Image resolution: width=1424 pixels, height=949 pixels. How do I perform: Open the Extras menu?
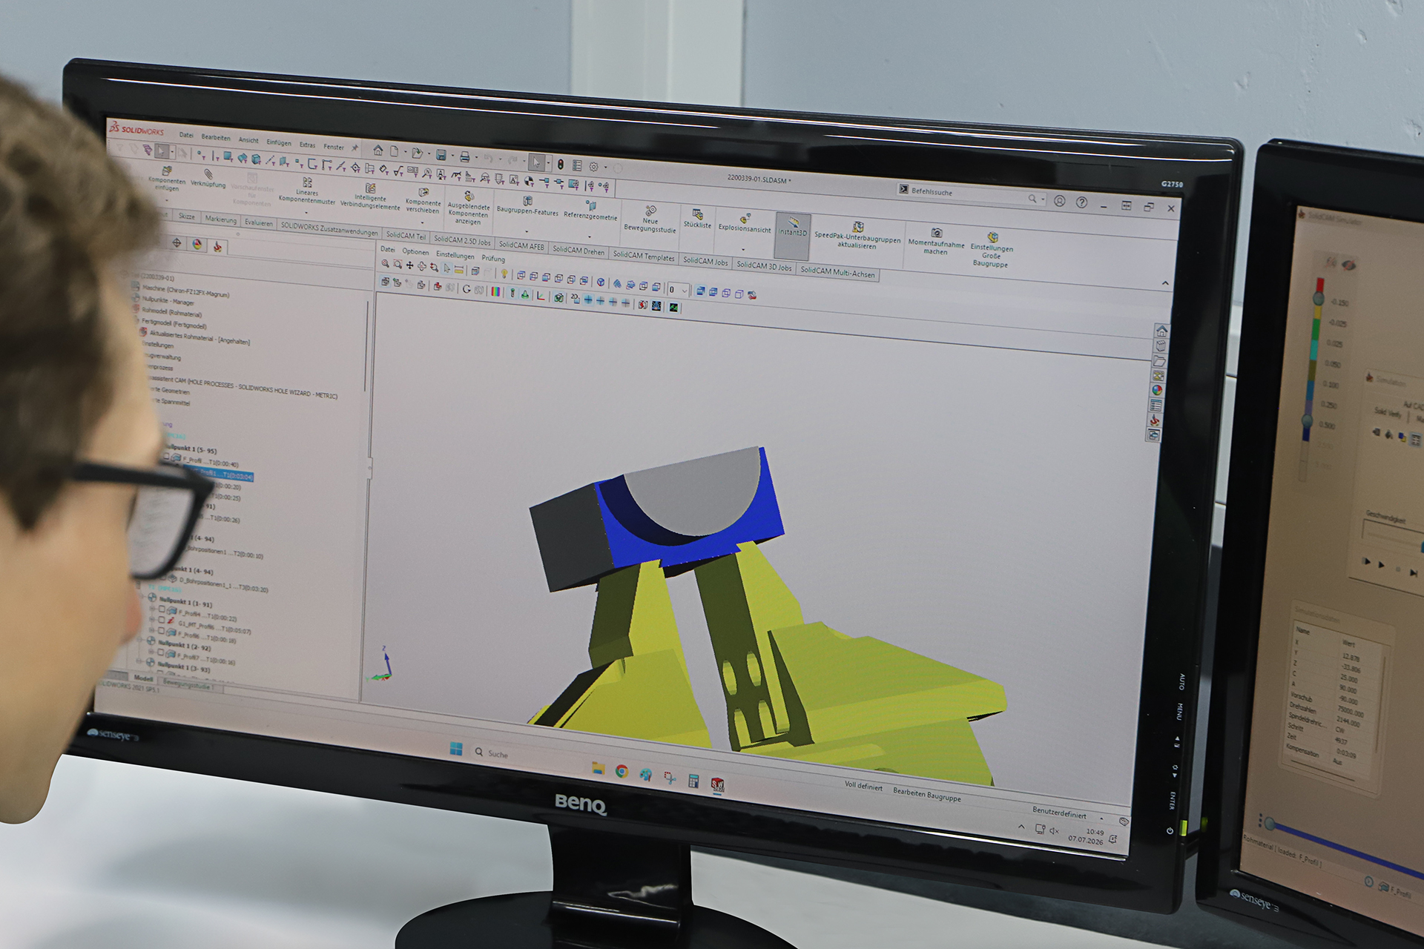click(307, 145)
